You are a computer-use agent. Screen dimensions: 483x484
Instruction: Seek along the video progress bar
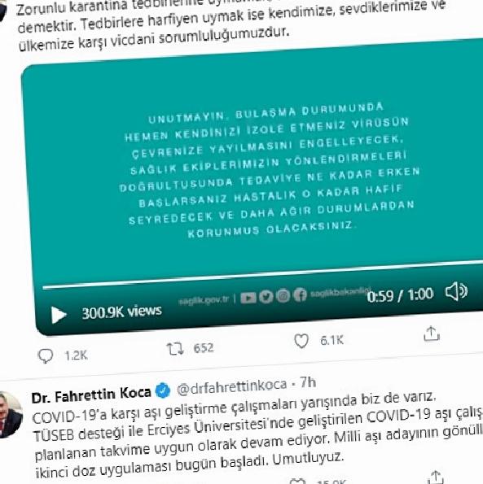(x=262, y=275)
